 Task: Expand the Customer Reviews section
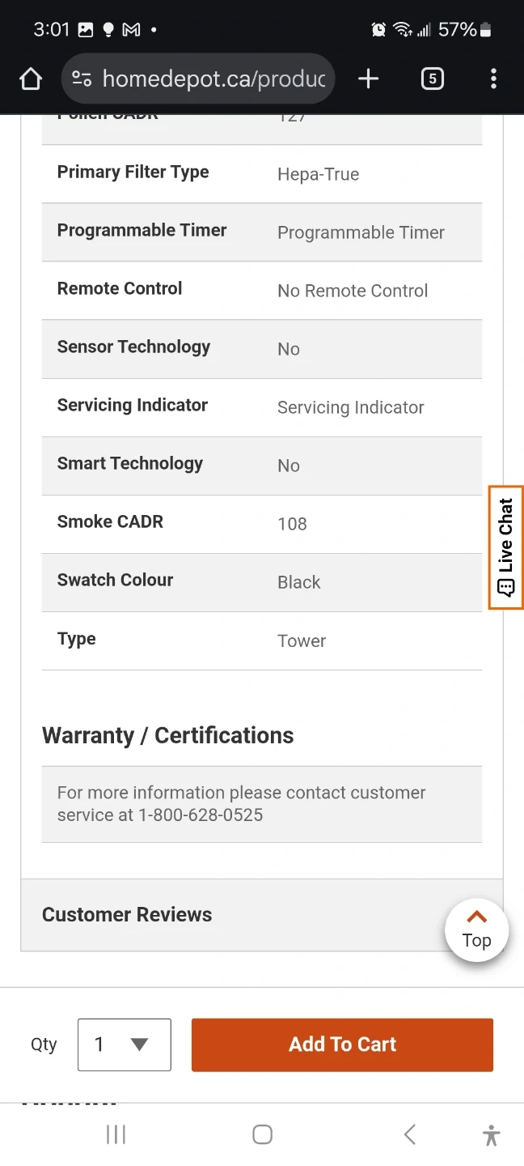[127, 914]
